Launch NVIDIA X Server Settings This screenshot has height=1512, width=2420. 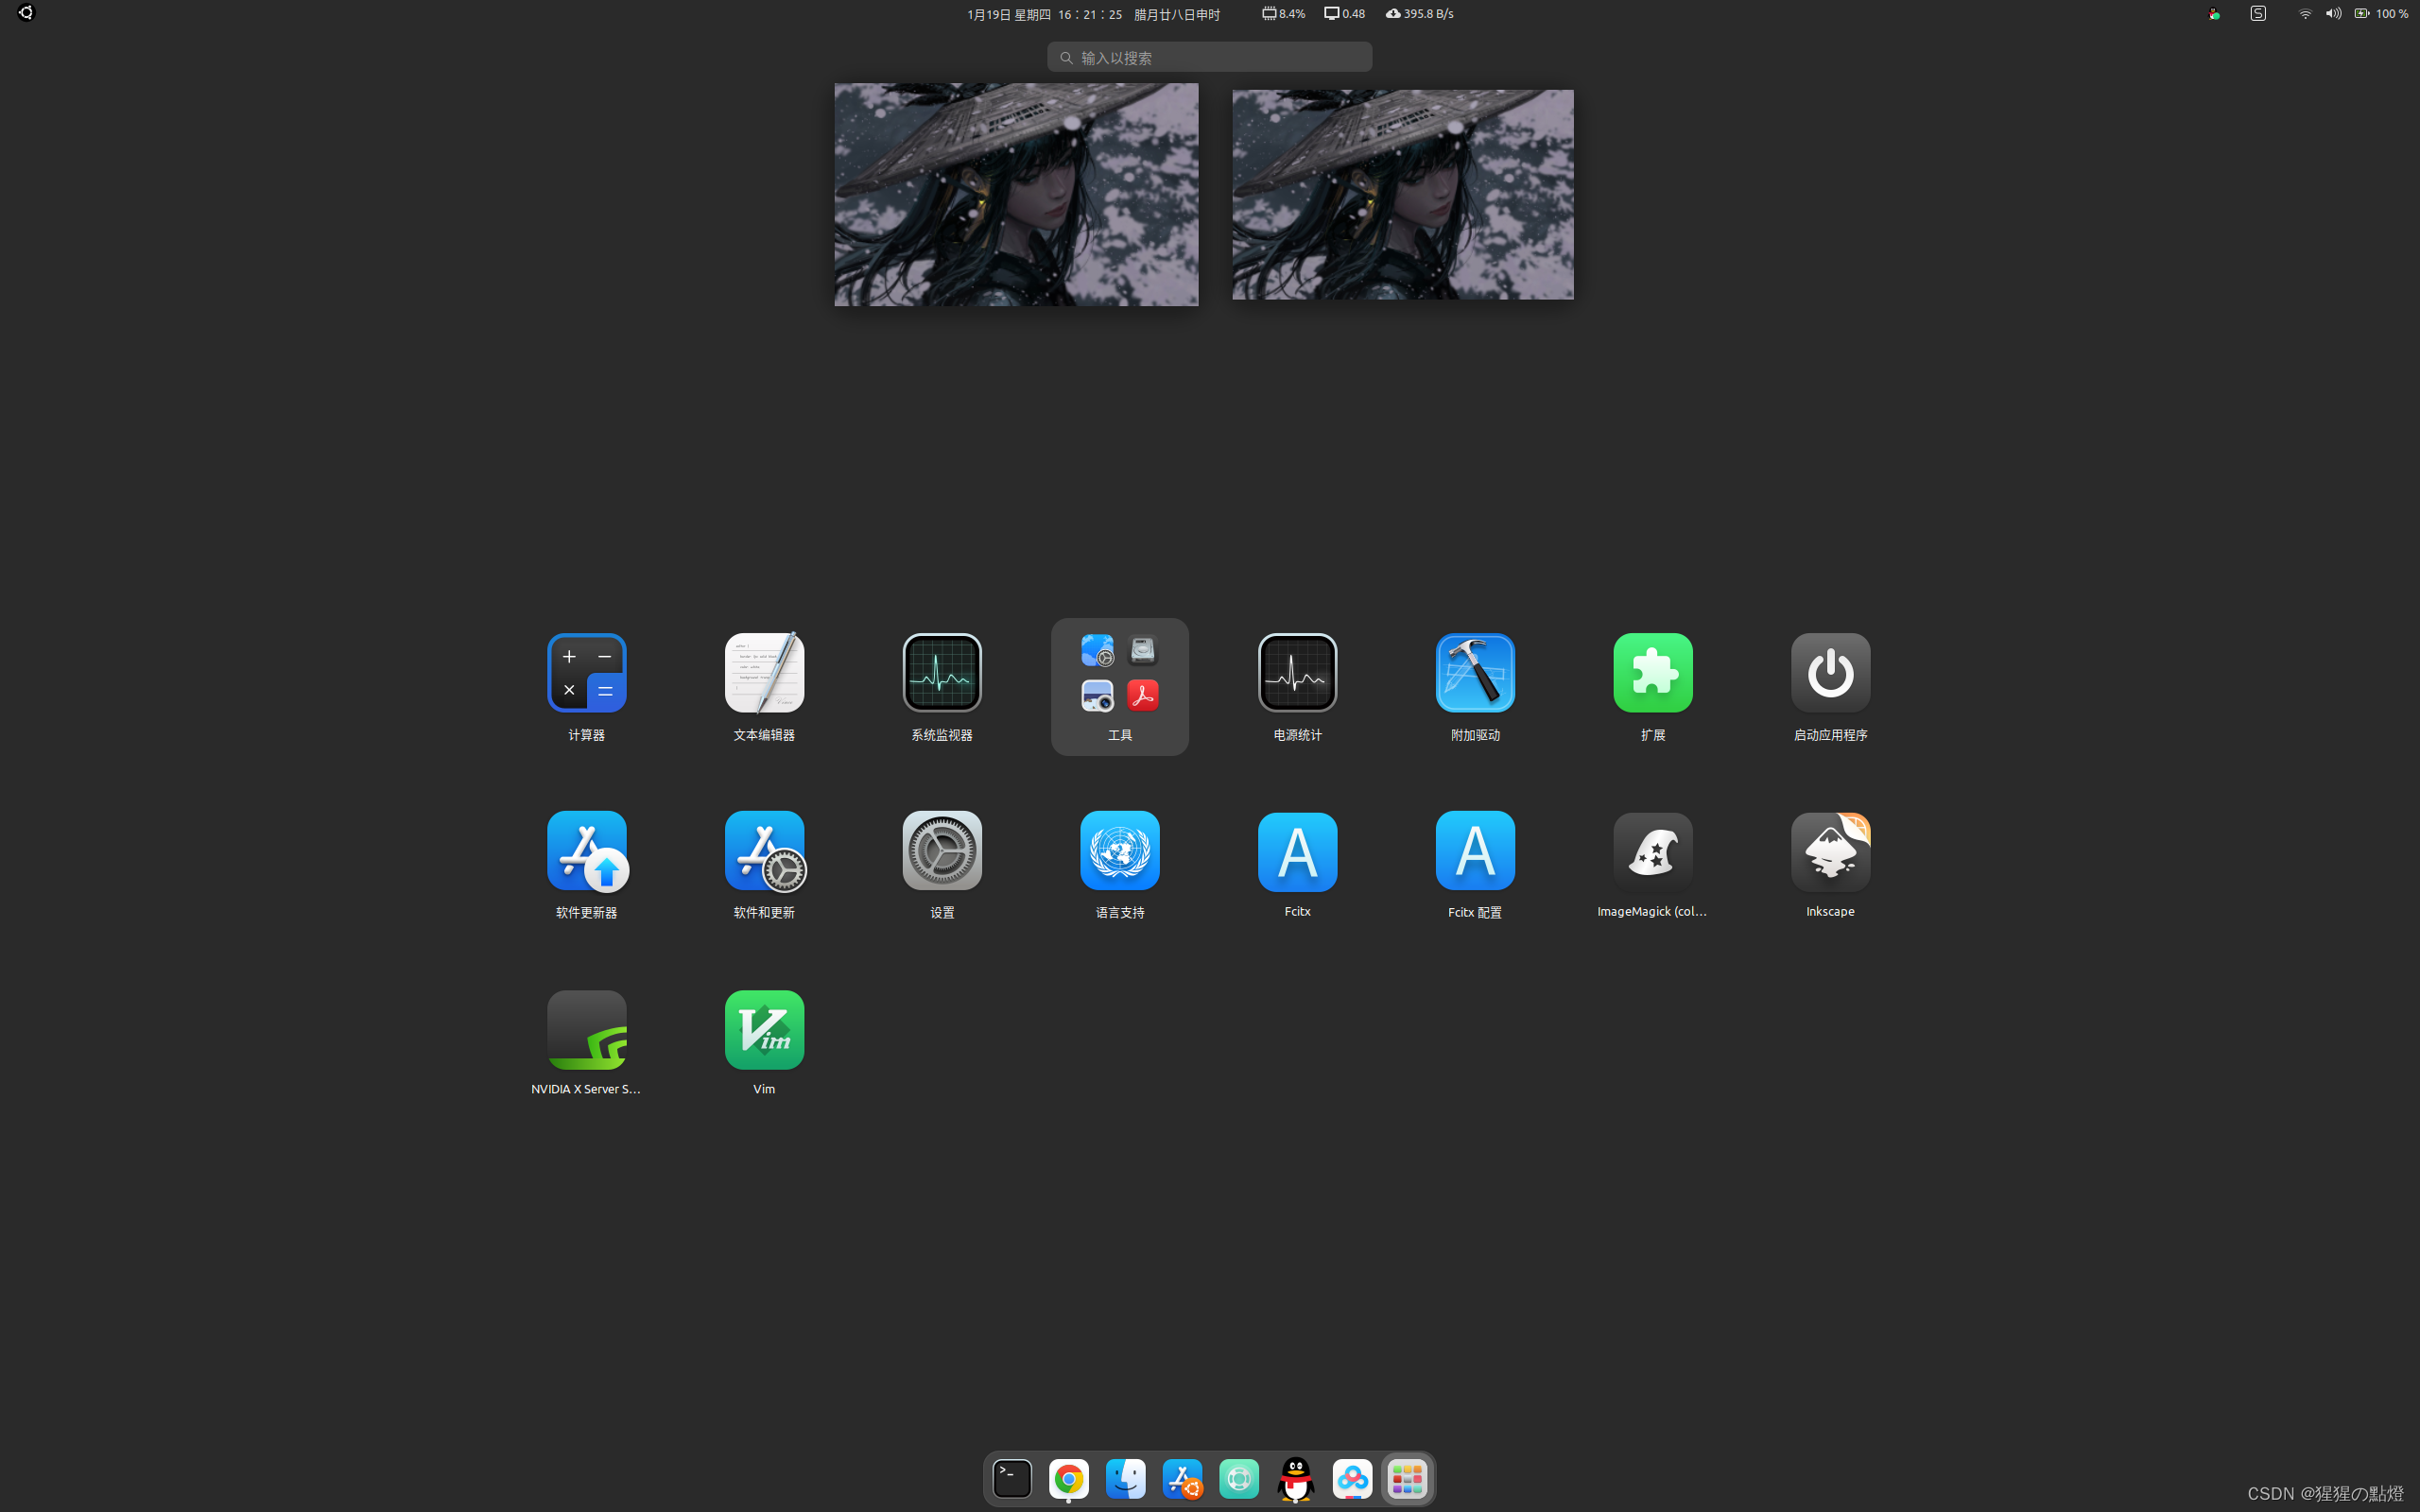pyautogui.click(x=586, y=1042)
